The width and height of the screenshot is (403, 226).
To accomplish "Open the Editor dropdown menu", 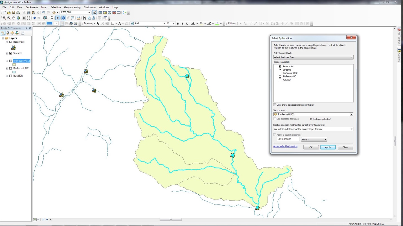I will pyautogui.click(x=232, y=23).
